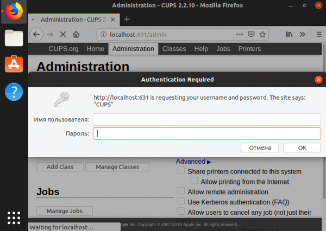Go to the Firefox home page
Viewport: 326px width, 231px height.
(x=76, y=34)
